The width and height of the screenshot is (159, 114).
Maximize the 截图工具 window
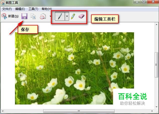[x=144, y=2]
